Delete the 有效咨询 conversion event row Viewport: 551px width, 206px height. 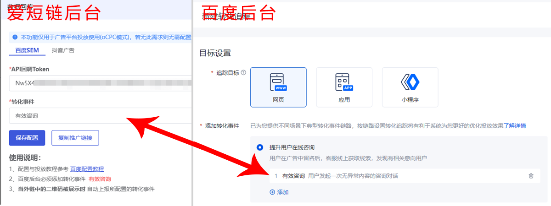(x=531, y=176)
